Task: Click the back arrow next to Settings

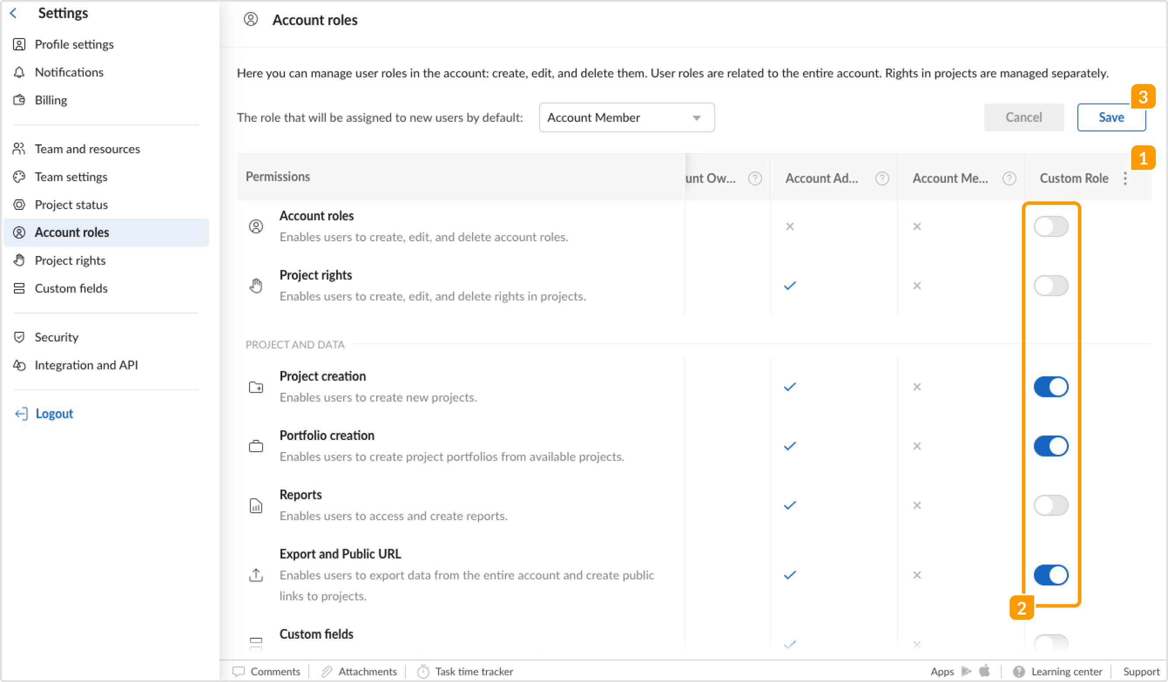Action: pos(14,13)
